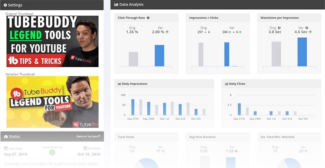Click the Sep 27, 2019 start date
The width and height of the screenshot is (325, 168).
15,154
